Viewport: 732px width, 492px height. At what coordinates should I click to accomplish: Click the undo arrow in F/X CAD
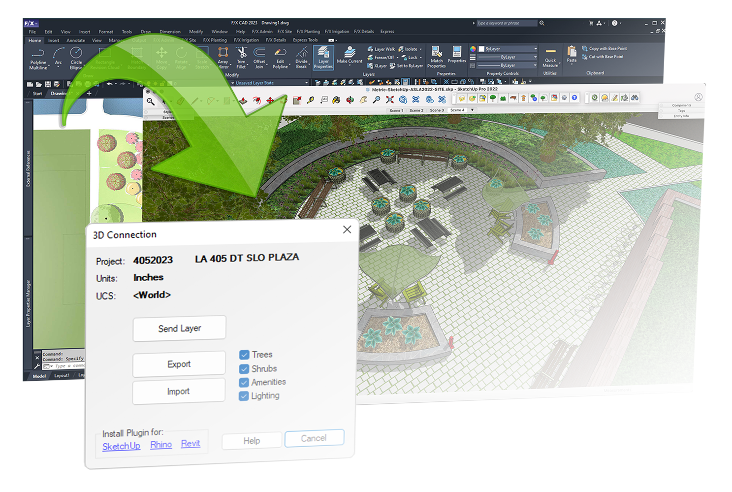[x=109, y=84]
